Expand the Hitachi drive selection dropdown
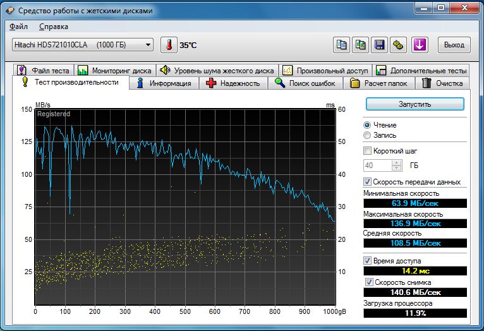The width and height of the screenshot is (484, 331). 148,45
